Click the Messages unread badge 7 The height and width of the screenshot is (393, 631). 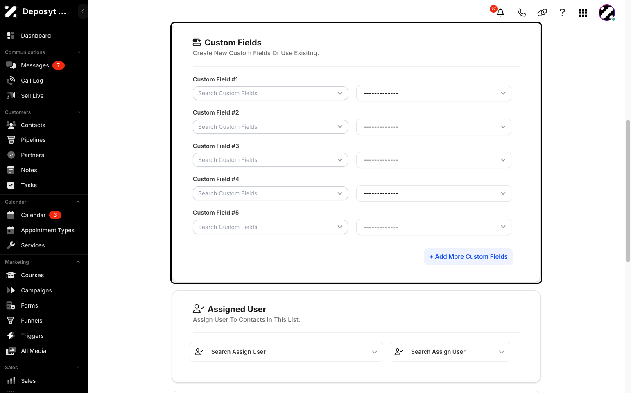click(59, 65)
